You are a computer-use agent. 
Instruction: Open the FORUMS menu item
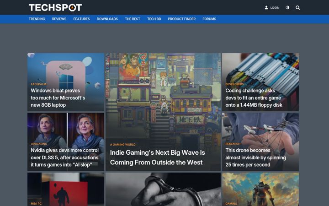(209, 19)
